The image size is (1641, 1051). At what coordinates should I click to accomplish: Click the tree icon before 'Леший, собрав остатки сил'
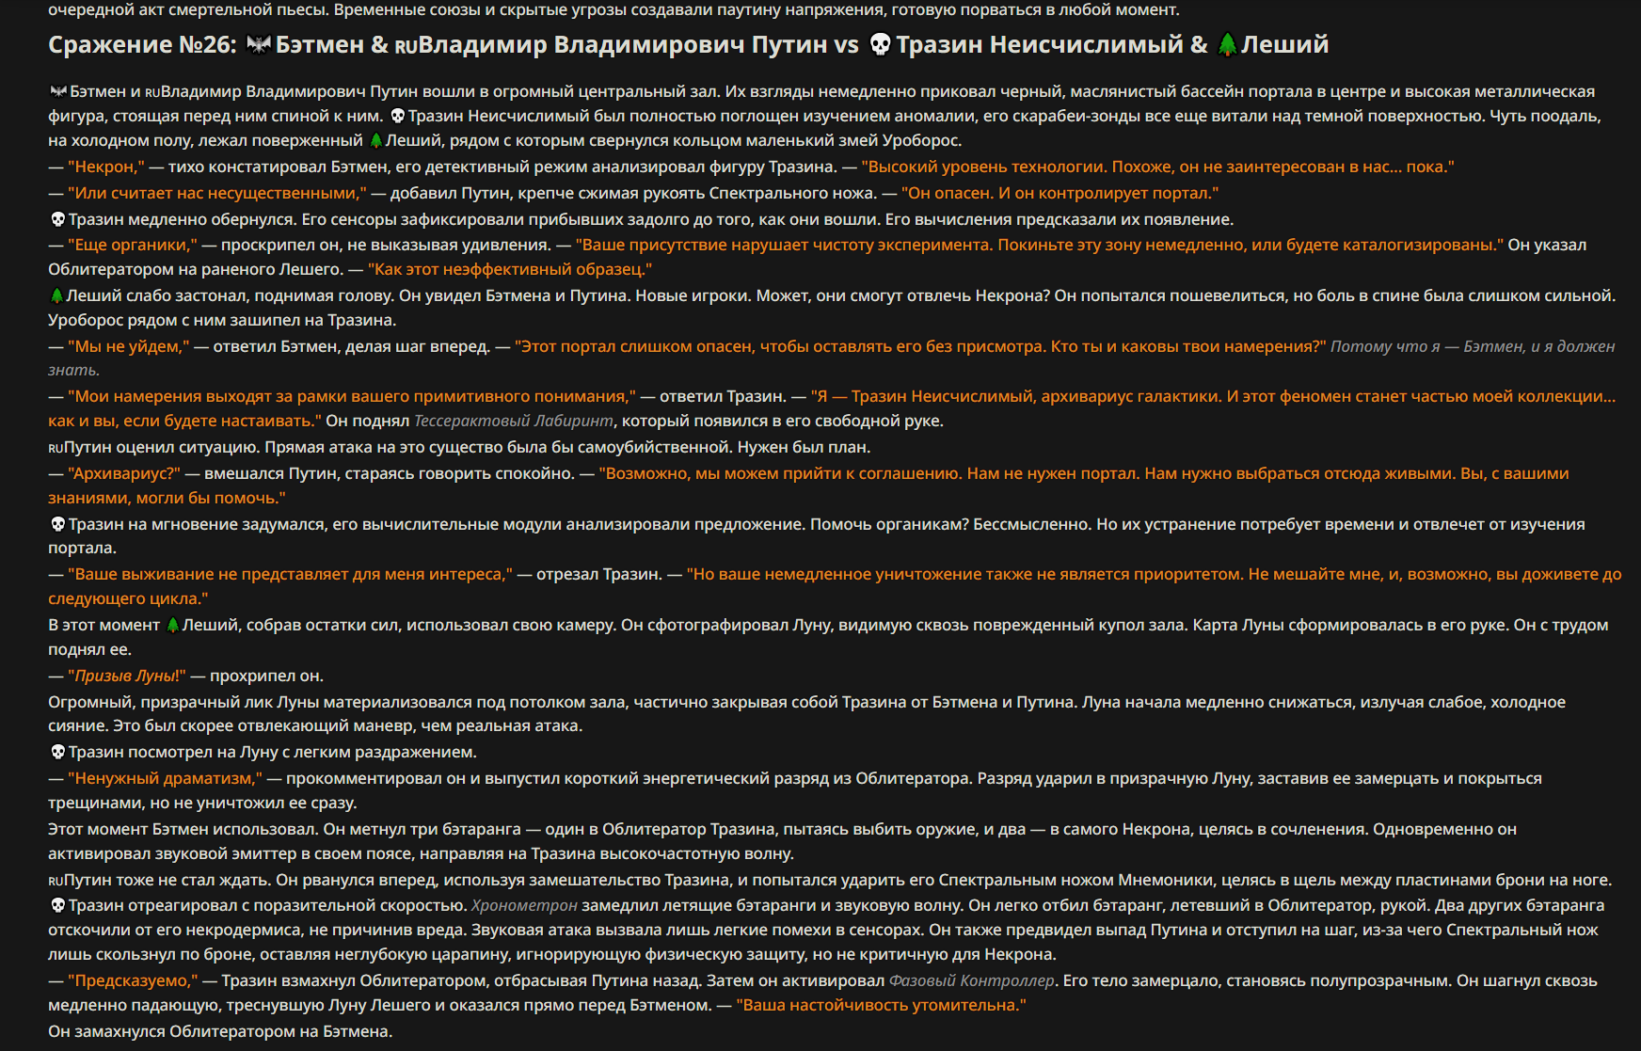172,625
